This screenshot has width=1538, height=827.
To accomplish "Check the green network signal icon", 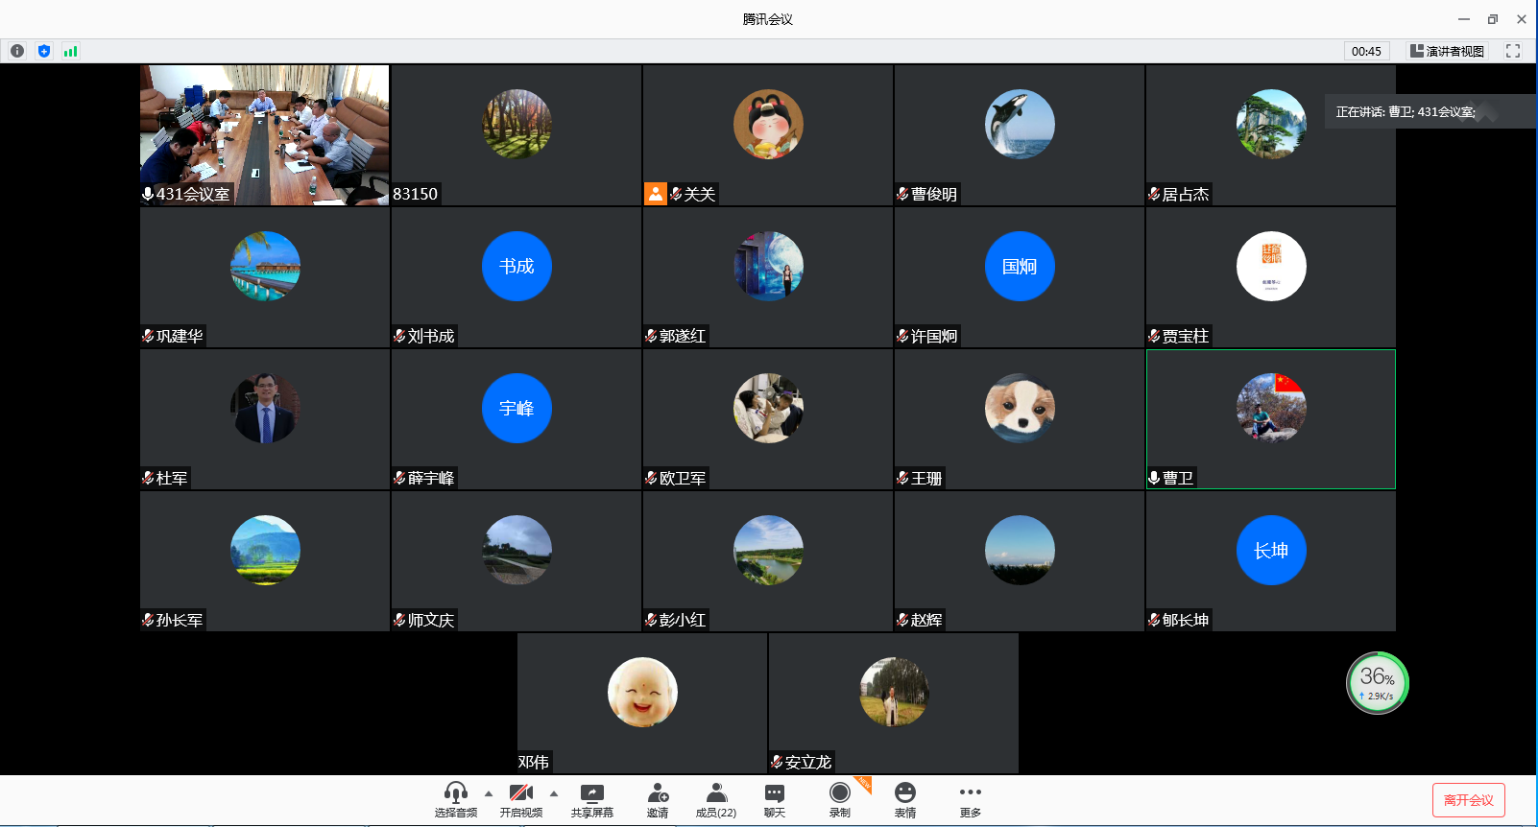I will (70, 51).
